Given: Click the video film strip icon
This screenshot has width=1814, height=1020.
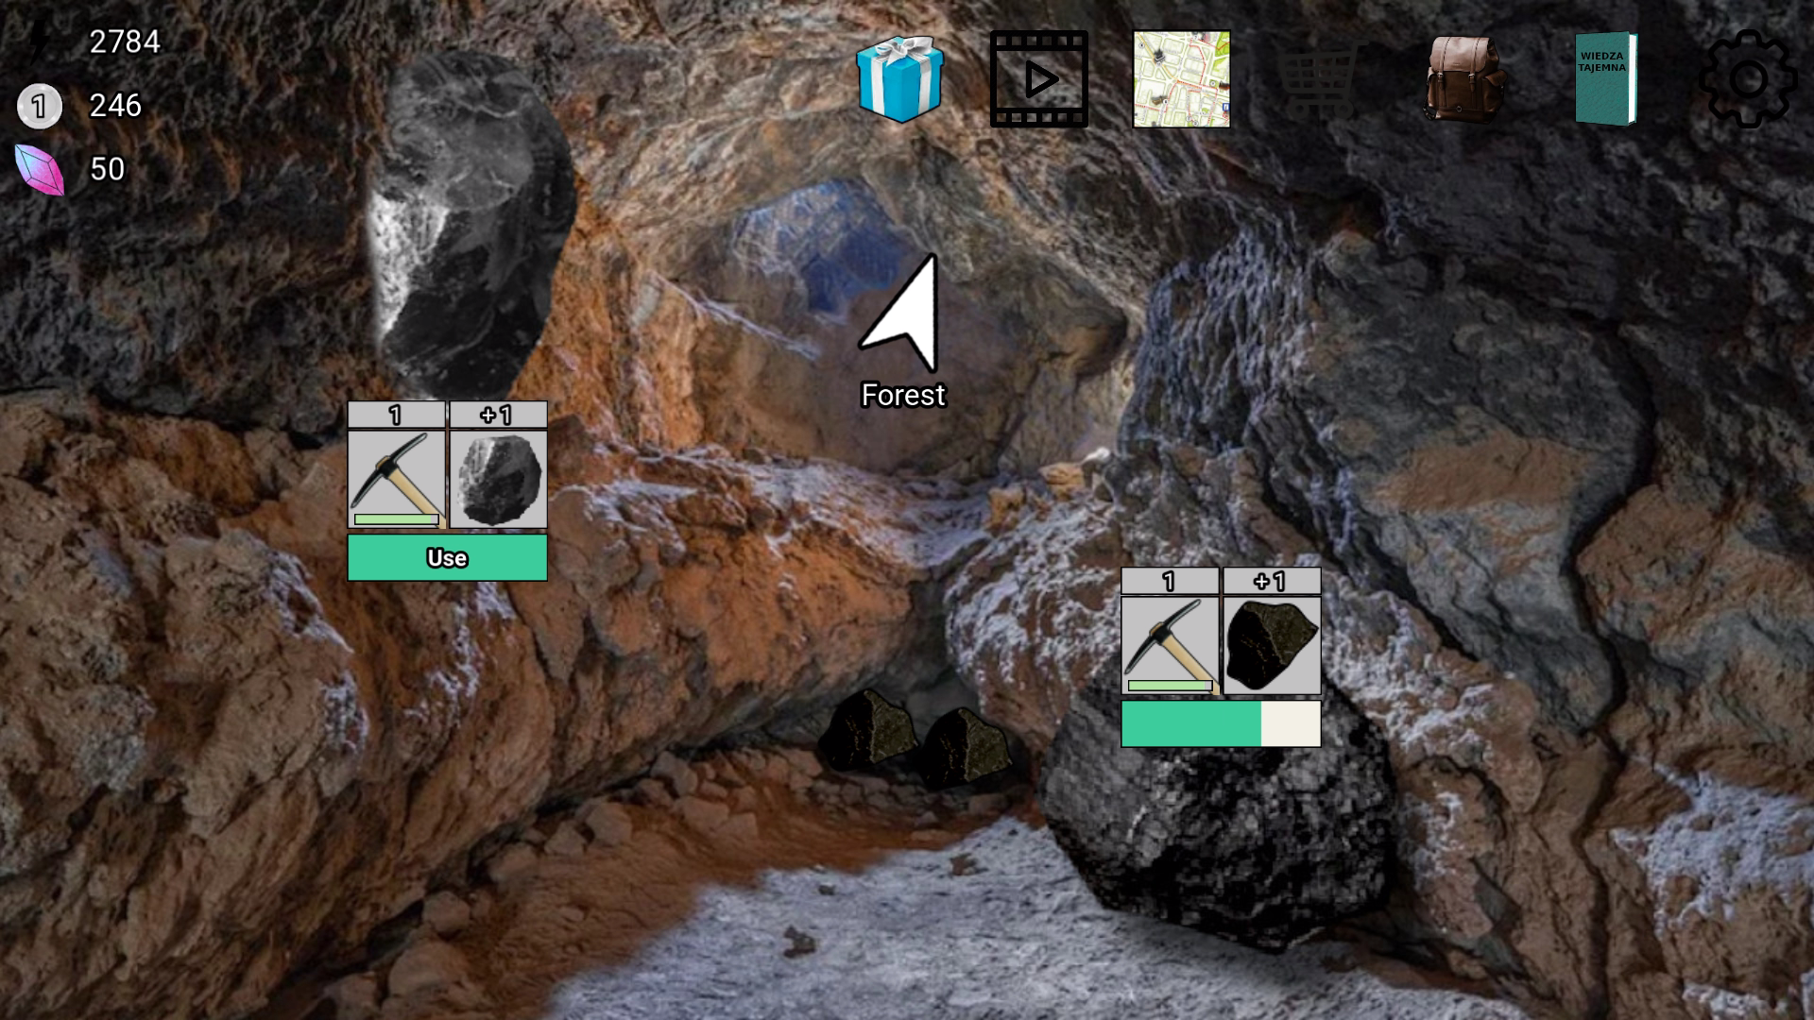Looking at the screenshot, I should pyautogui.click(x=1038, y=79).
